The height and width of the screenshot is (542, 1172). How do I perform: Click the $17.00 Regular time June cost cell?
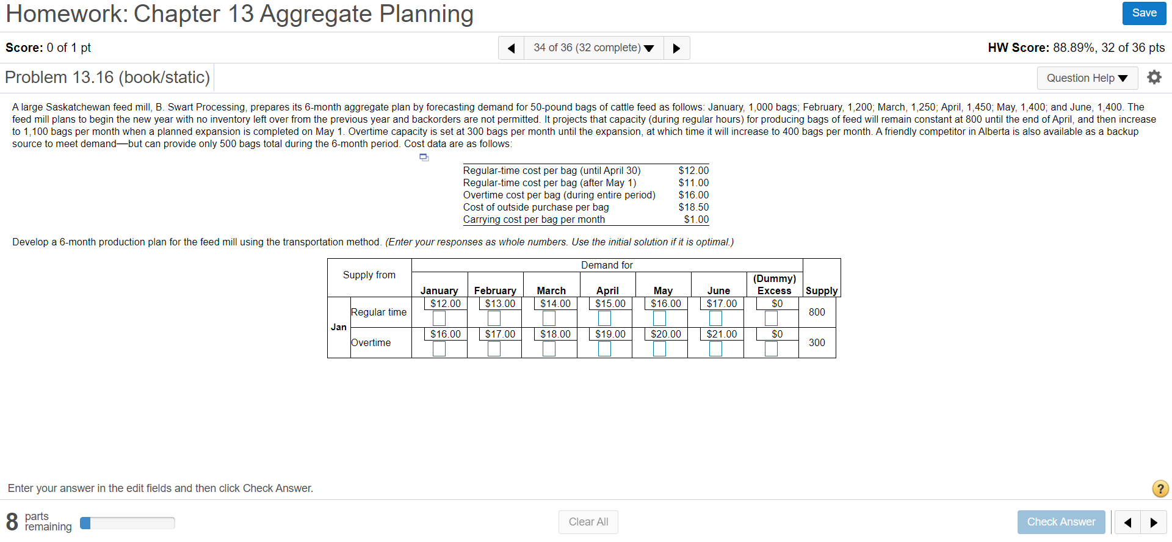[x=722, y=303]
